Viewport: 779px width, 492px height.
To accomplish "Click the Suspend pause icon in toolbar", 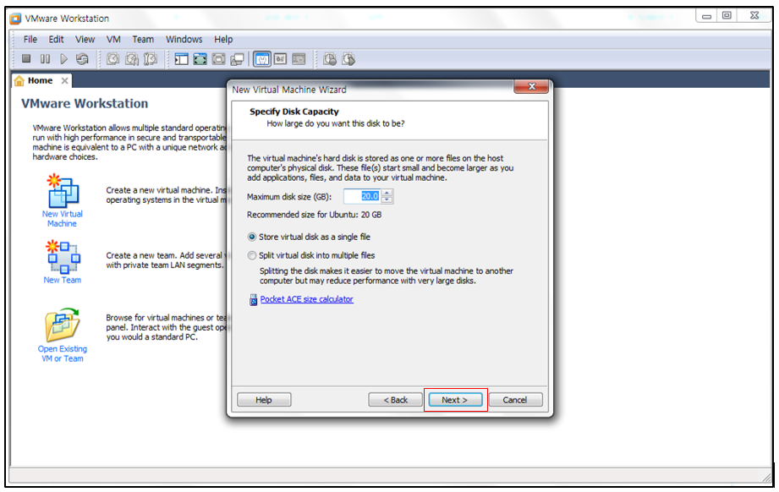I will (45, 59).
